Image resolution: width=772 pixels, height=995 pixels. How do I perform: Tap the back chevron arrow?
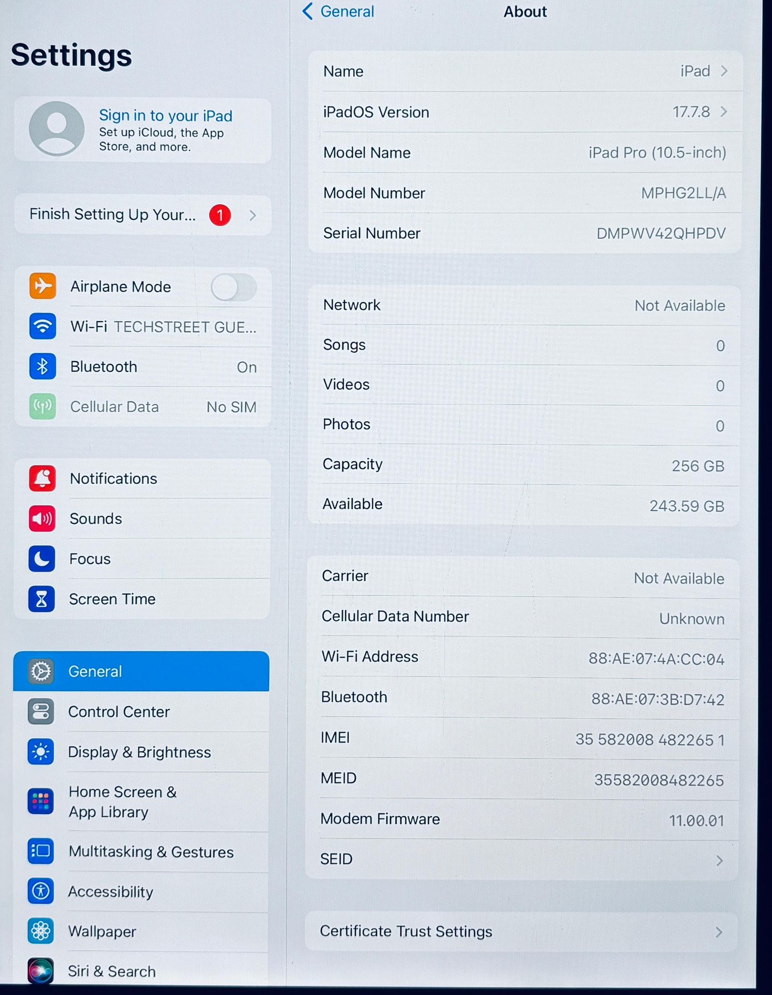click(308, 11)
